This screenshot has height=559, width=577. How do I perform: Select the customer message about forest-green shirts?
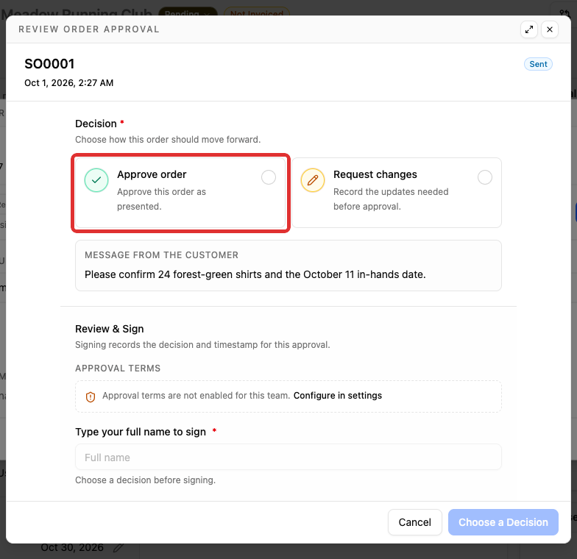(x=255, y=274)
